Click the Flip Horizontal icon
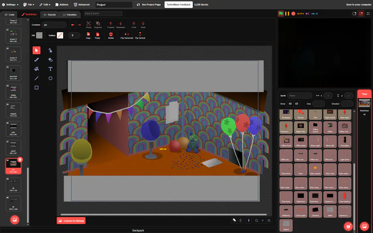Image resolution: width=373 pixels, height=233 pixels. click(126, 34)
